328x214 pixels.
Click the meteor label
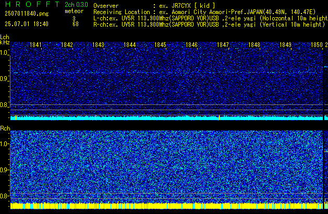[74, 11]
